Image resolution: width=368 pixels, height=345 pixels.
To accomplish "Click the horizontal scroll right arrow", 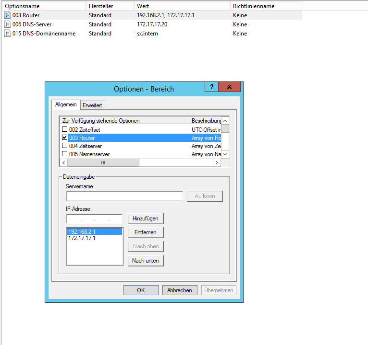I will click(217, 162).
